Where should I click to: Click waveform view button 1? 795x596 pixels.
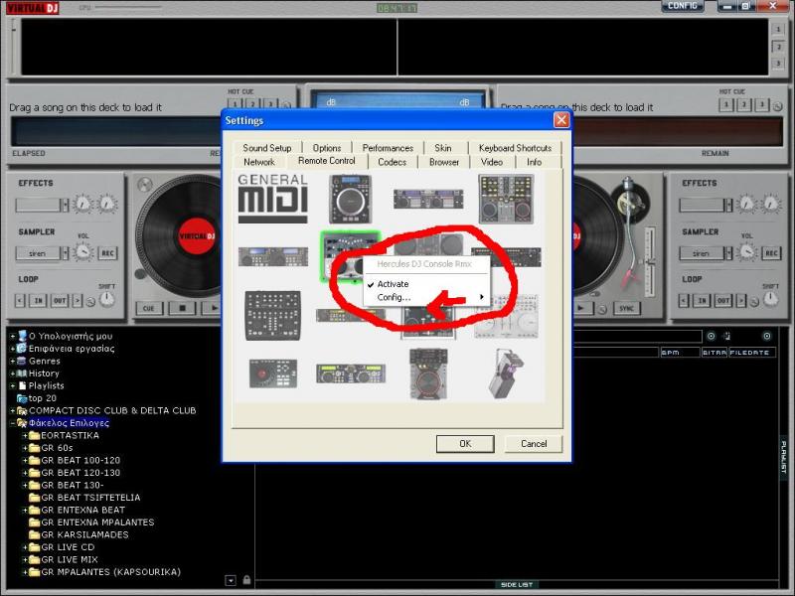coord(778,30)
